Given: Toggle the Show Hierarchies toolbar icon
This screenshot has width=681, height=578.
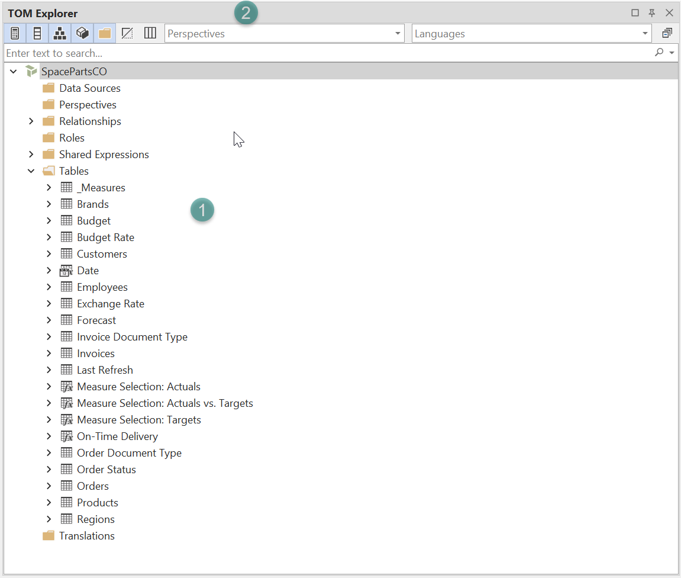Looking at the screenshot, I should tap(60, 34).
